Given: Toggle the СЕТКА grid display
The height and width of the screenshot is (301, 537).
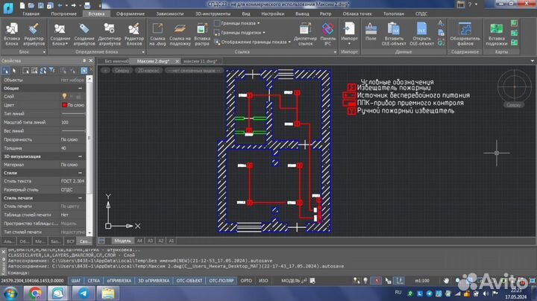Looking at the screenshot, I should [94, 281].
